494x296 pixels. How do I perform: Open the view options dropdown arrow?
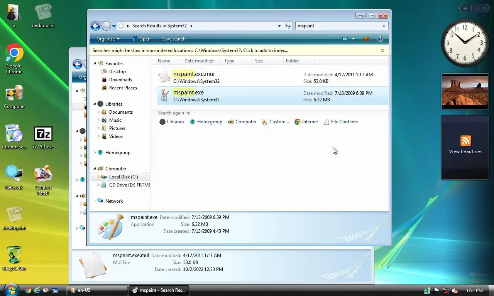353,39
